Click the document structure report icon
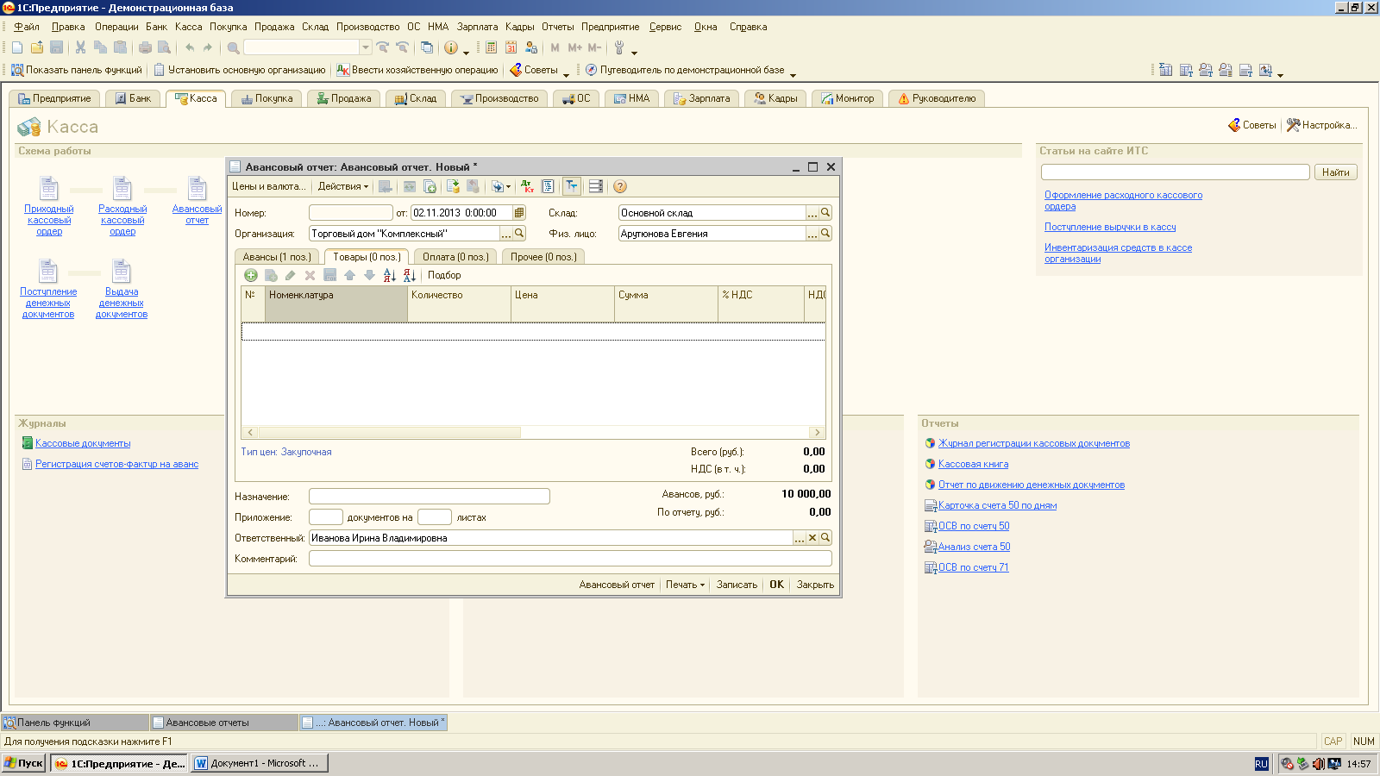The width and height of the screenshot is (1380, 776). (548, 186)
